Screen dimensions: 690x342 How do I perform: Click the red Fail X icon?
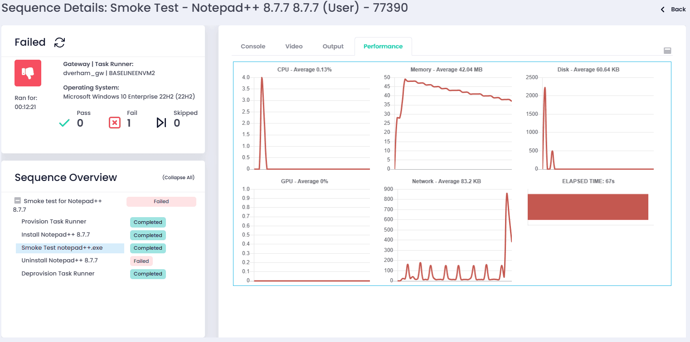pyautogui.click(x=115, y=123)
